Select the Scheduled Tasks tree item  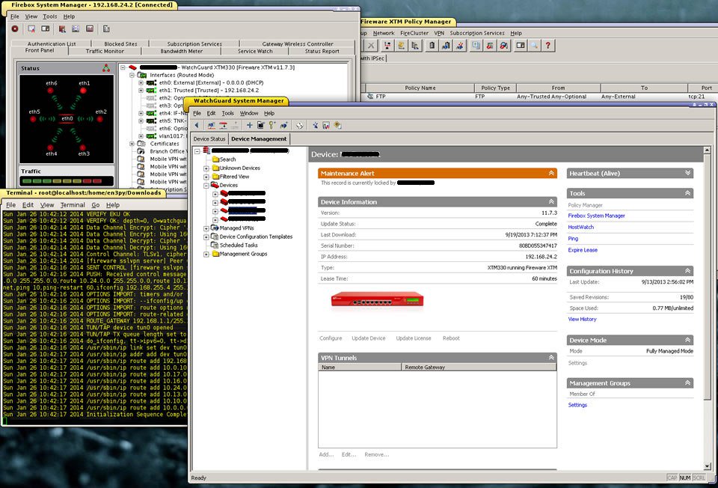(x=239, y=245)
